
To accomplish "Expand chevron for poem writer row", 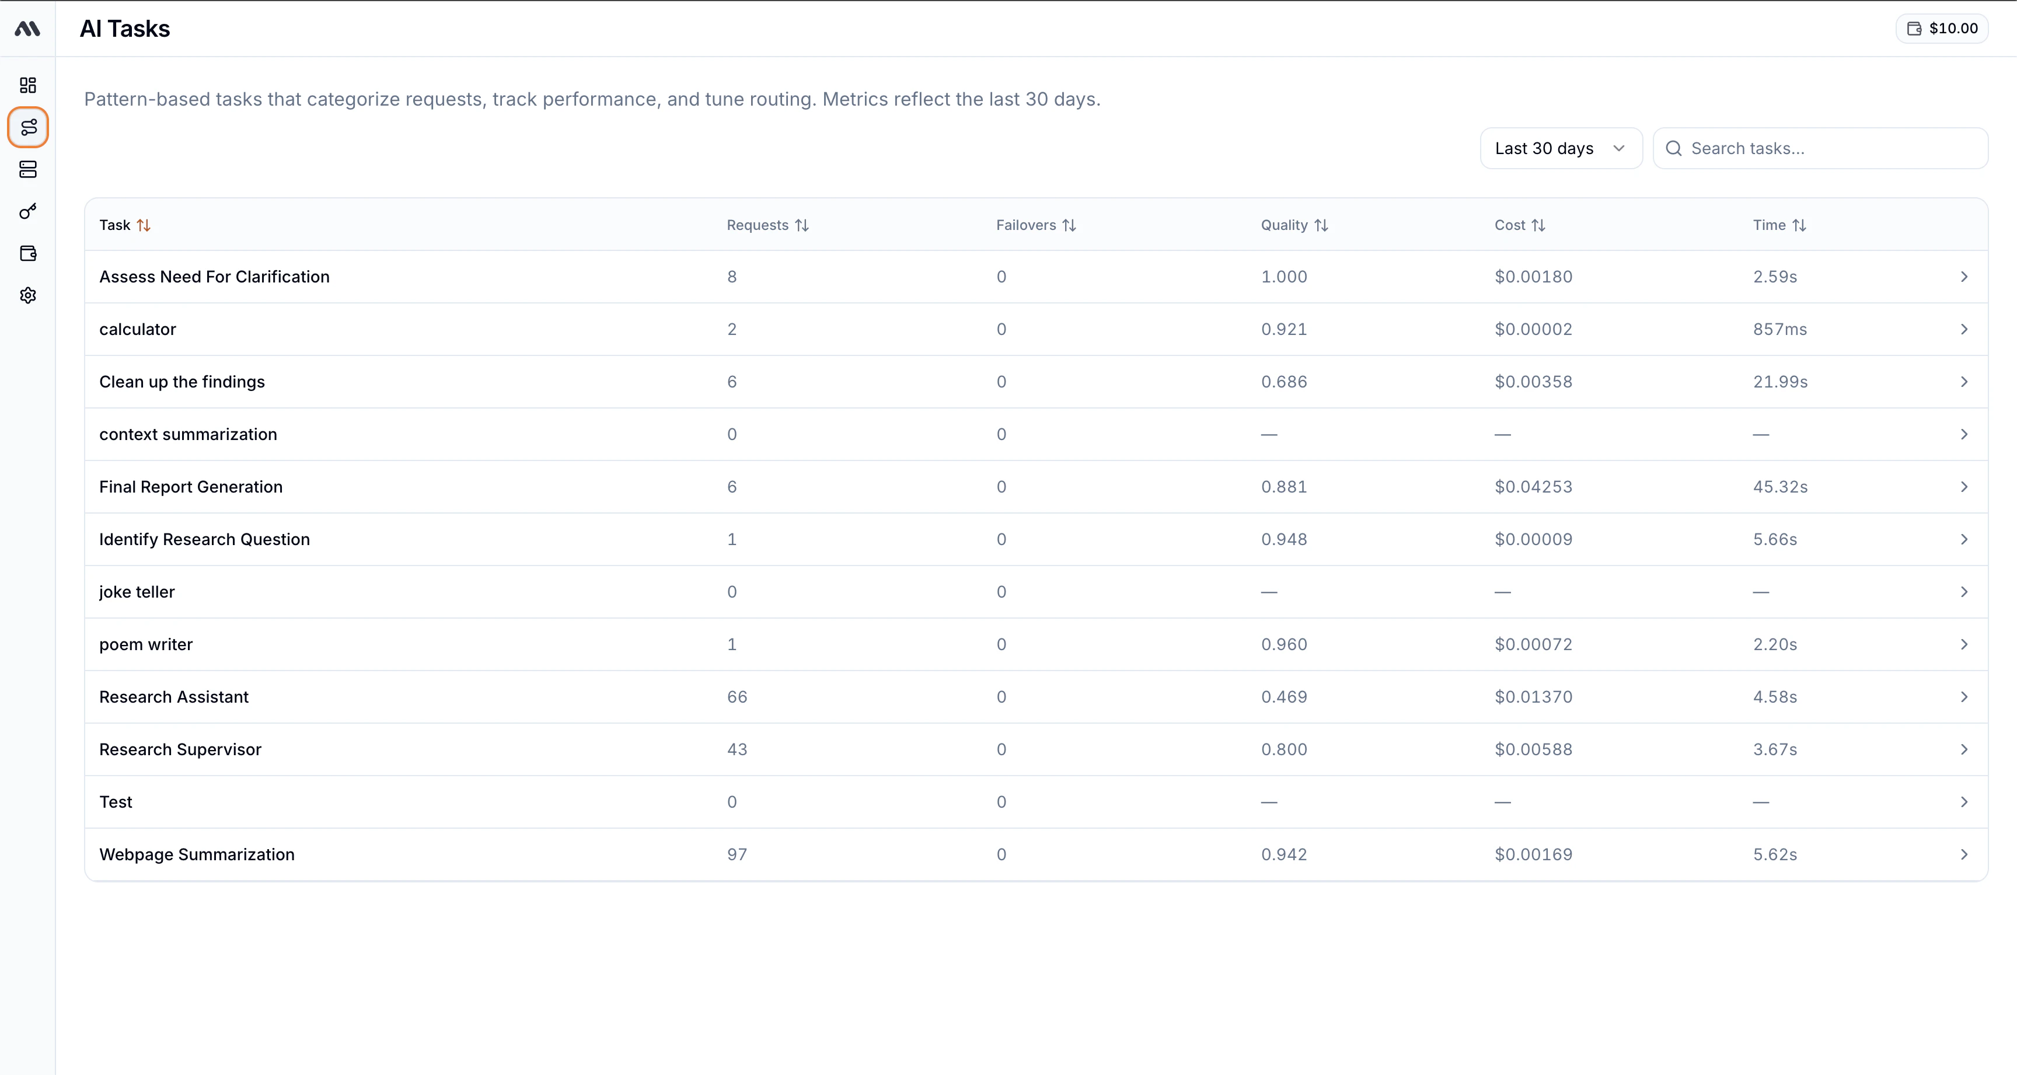I will [x=1964, y=644].
